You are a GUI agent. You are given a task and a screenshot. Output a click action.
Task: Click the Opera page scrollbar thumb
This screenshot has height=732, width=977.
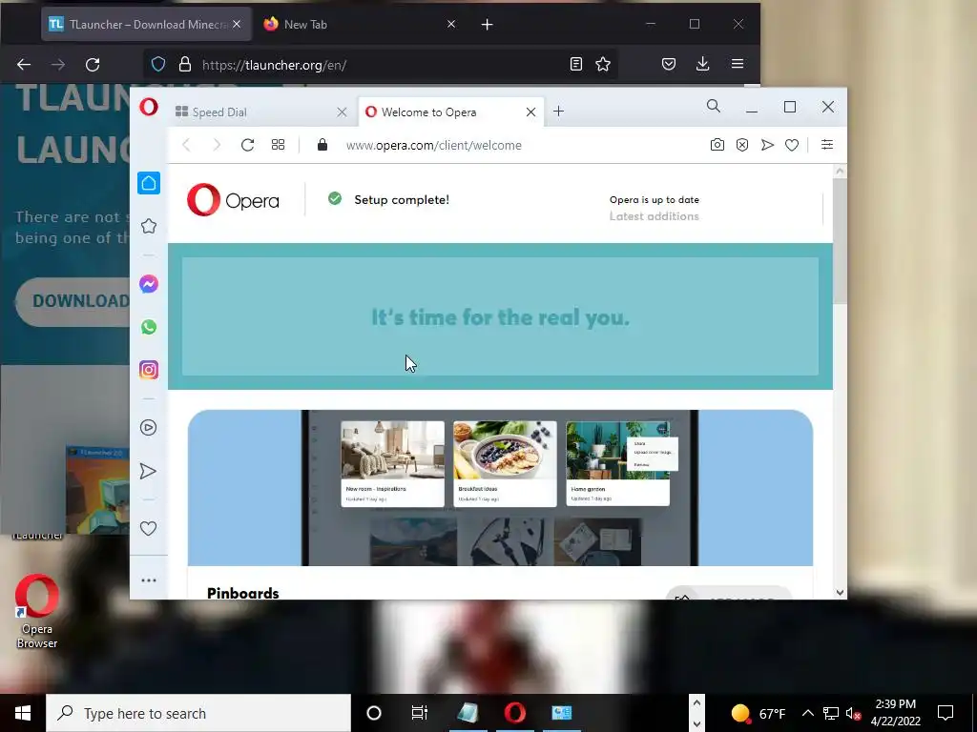pyautogui.click(x=840, y=241)
